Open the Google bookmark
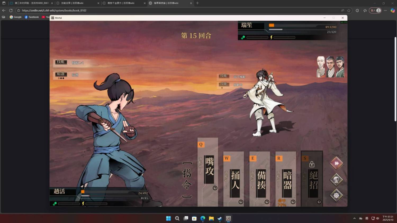397x223 pixels. 16,17
